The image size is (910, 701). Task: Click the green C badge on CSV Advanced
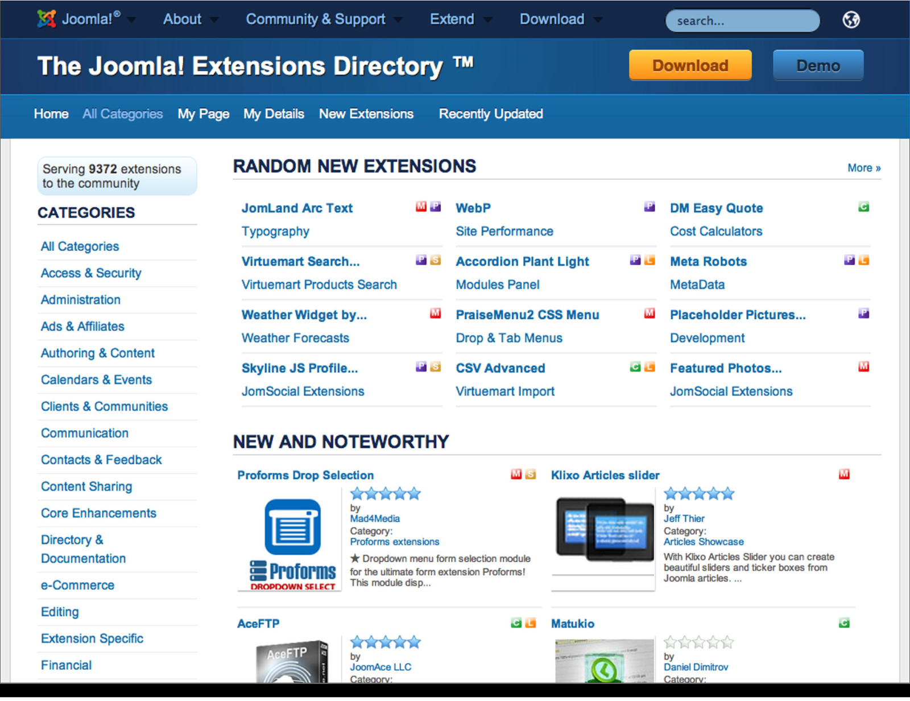[x=635, y=366]
